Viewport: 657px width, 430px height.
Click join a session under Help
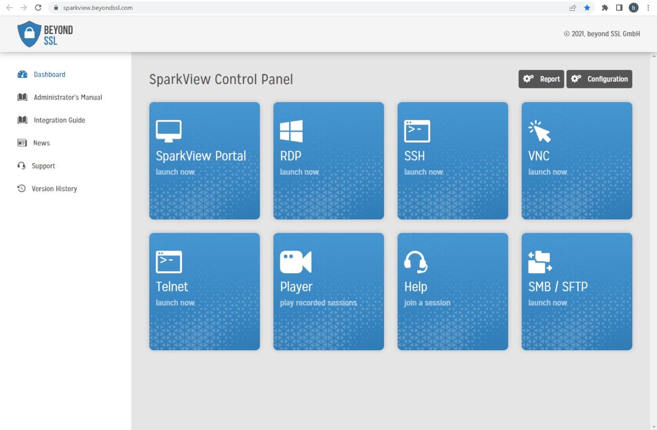(x=427, y=303)
